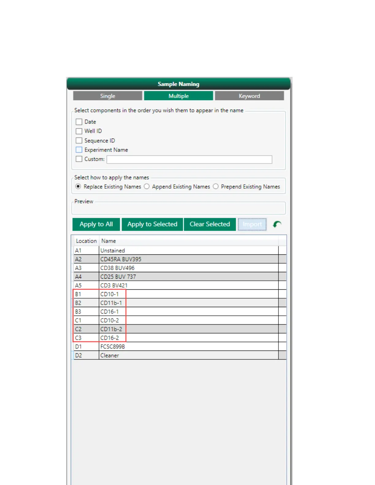The image size is (375, 485).
Task: Select the CD10-1 name cell
Action: 189,294
